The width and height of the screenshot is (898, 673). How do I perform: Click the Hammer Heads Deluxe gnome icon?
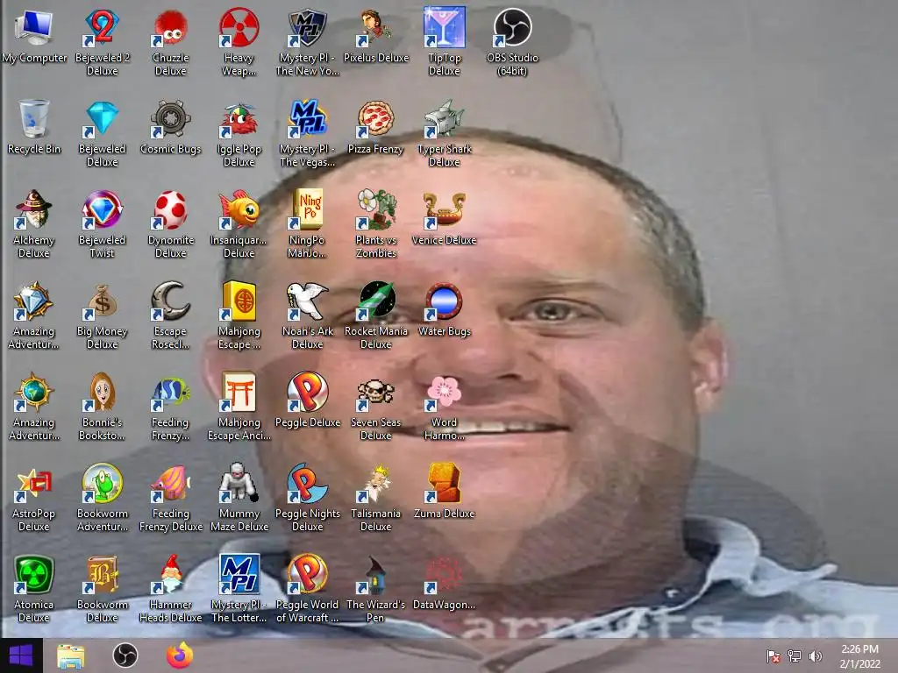pos(171,574)
